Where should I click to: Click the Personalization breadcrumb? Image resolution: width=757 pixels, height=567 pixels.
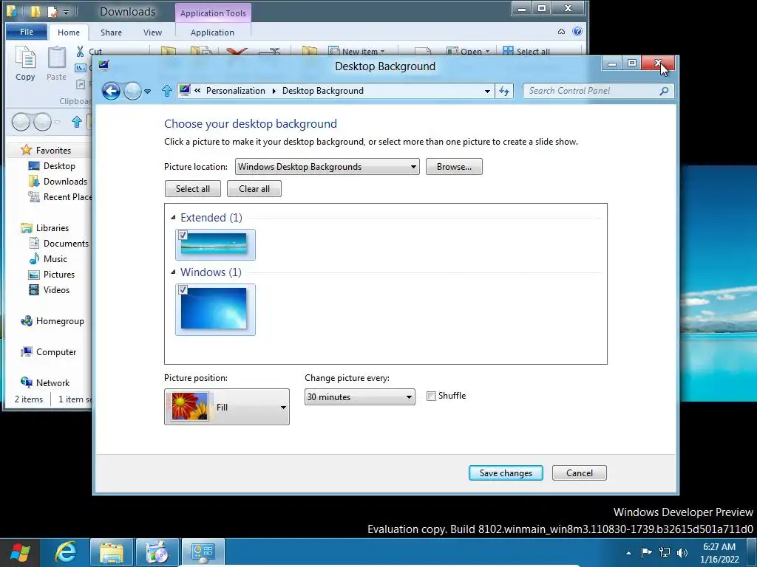[236, 91]
